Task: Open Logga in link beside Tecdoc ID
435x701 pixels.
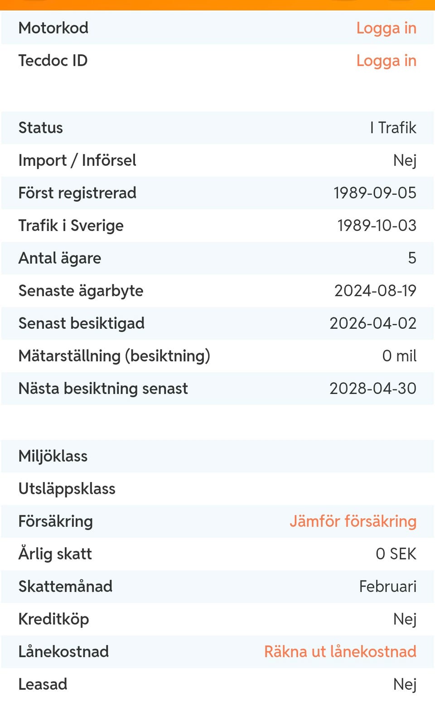Action: 386,61
